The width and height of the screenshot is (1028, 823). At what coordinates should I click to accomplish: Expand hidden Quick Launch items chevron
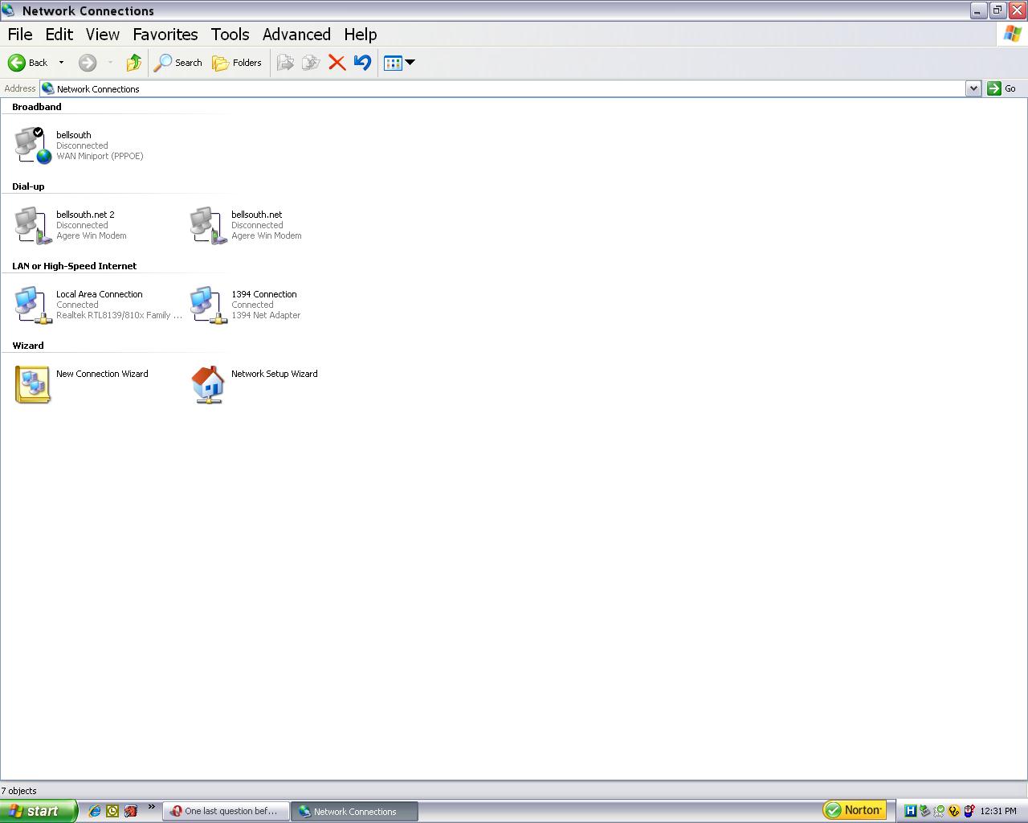click(151, 808)
